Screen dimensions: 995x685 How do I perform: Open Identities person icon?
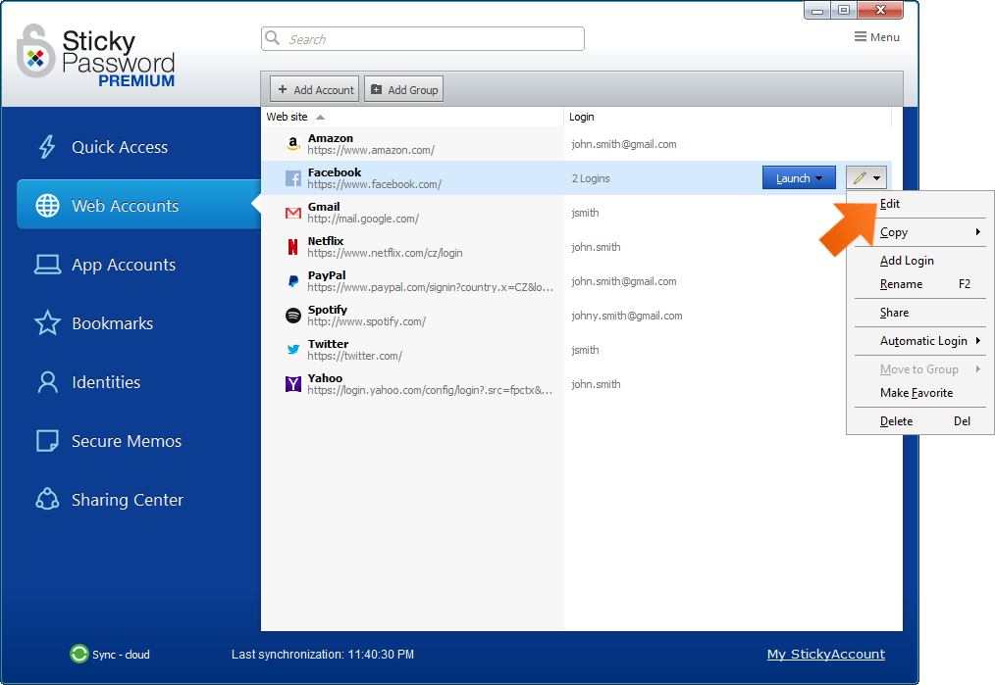point(48,382)
